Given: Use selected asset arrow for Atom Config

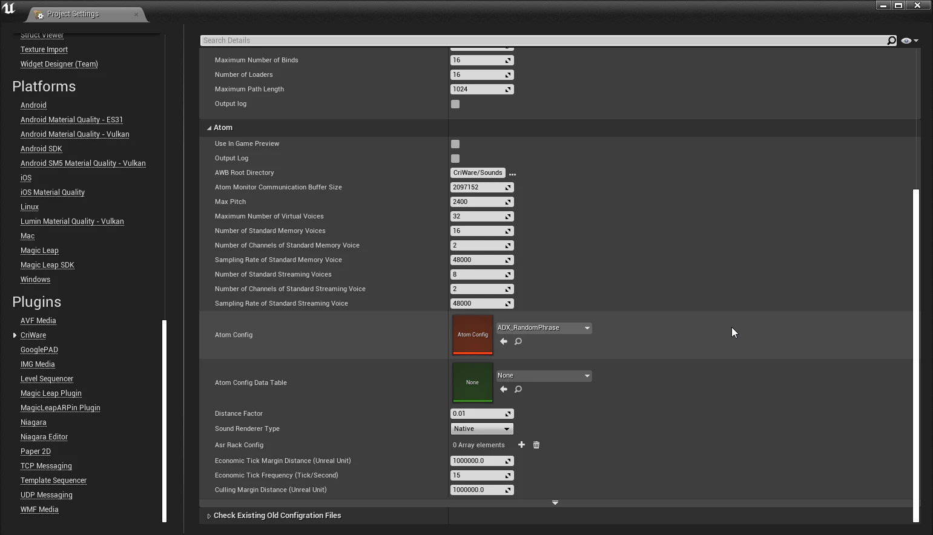Looking at the screenshot, I should 504,342.
